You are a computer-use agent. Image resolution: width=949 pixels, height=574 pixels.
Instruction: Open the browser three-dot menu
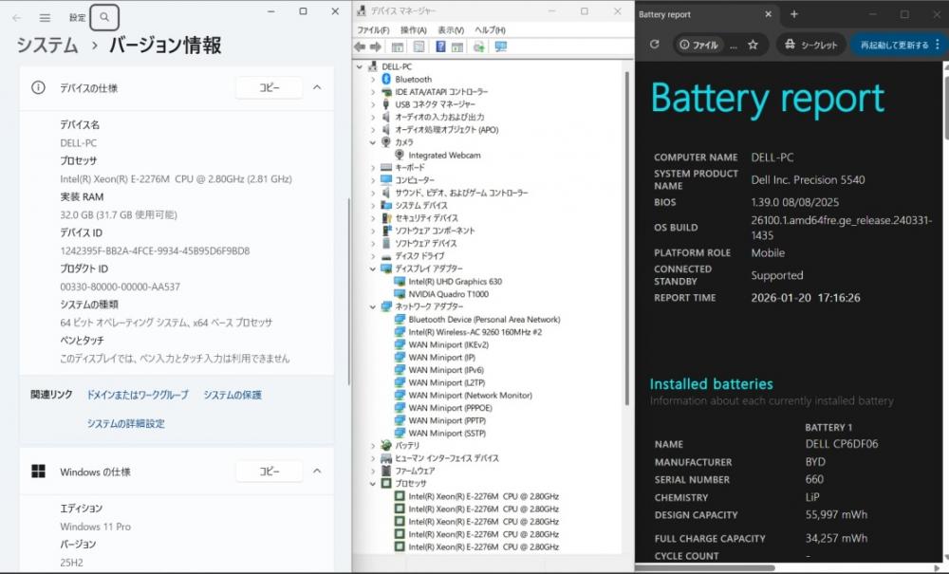940,45
